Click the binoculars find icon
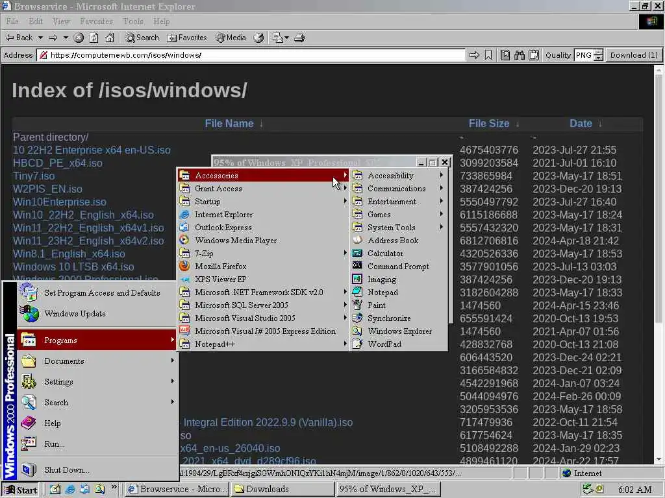This screenshot has width=665, height=498. click(x=520, y=55)
